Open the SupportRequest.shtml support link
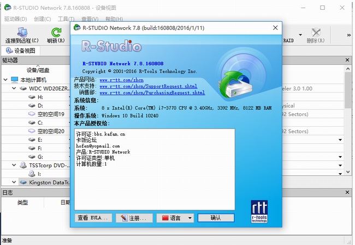Image resolution: width=355 pixels, height=245 pixels. [x=148, y=86]
